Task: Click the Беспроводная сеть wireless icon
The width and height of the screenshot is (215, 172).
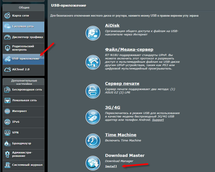Action: click(x=7, y=90)
